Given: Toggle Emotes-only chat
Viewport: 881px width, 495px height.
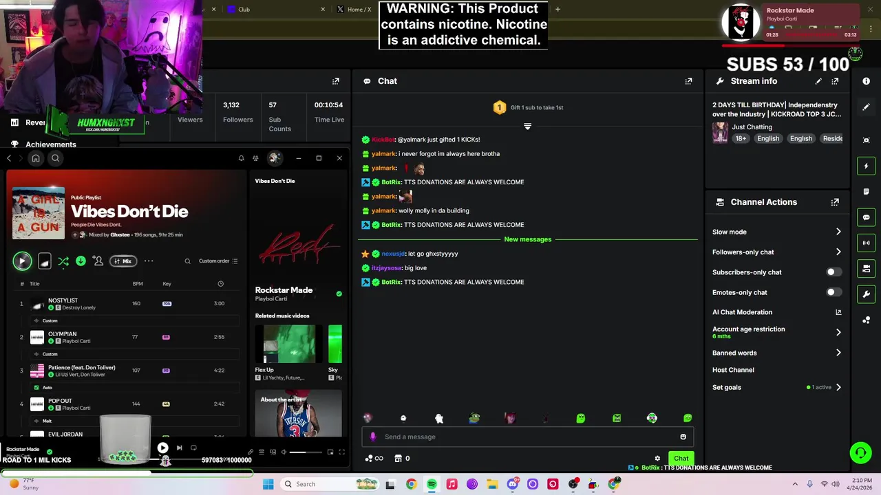Looking at the screenshot, I should click(x=834, y=292).
